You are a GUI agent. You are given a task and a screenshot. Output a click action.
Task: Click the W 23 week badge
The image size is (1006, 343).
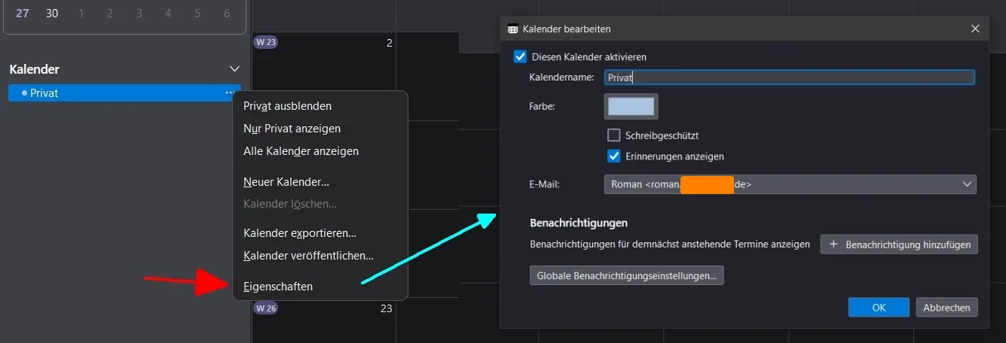tap(266, 42)
